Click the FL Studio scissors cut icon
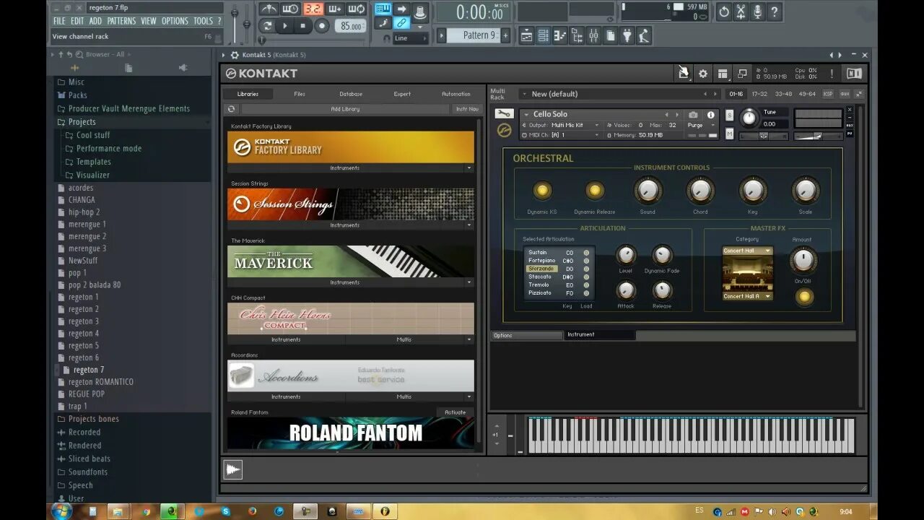924x520 pixels. 741,12
